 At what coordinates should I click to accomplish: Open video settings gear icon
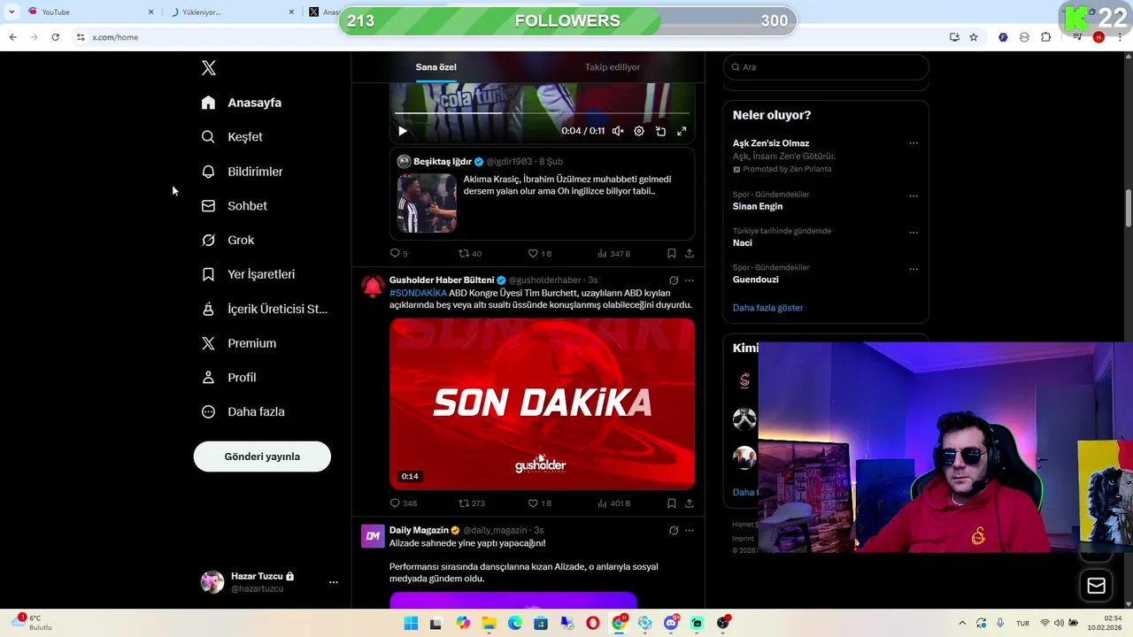(x=639, y=131)
